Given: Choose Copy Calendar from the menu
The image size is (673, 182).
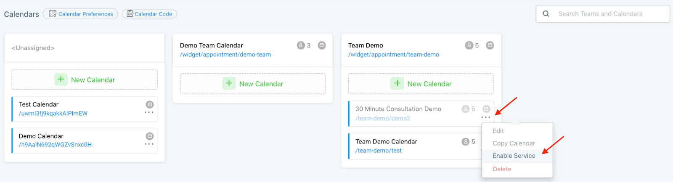Looking at the screenshot, I should [x=514, y=143].
